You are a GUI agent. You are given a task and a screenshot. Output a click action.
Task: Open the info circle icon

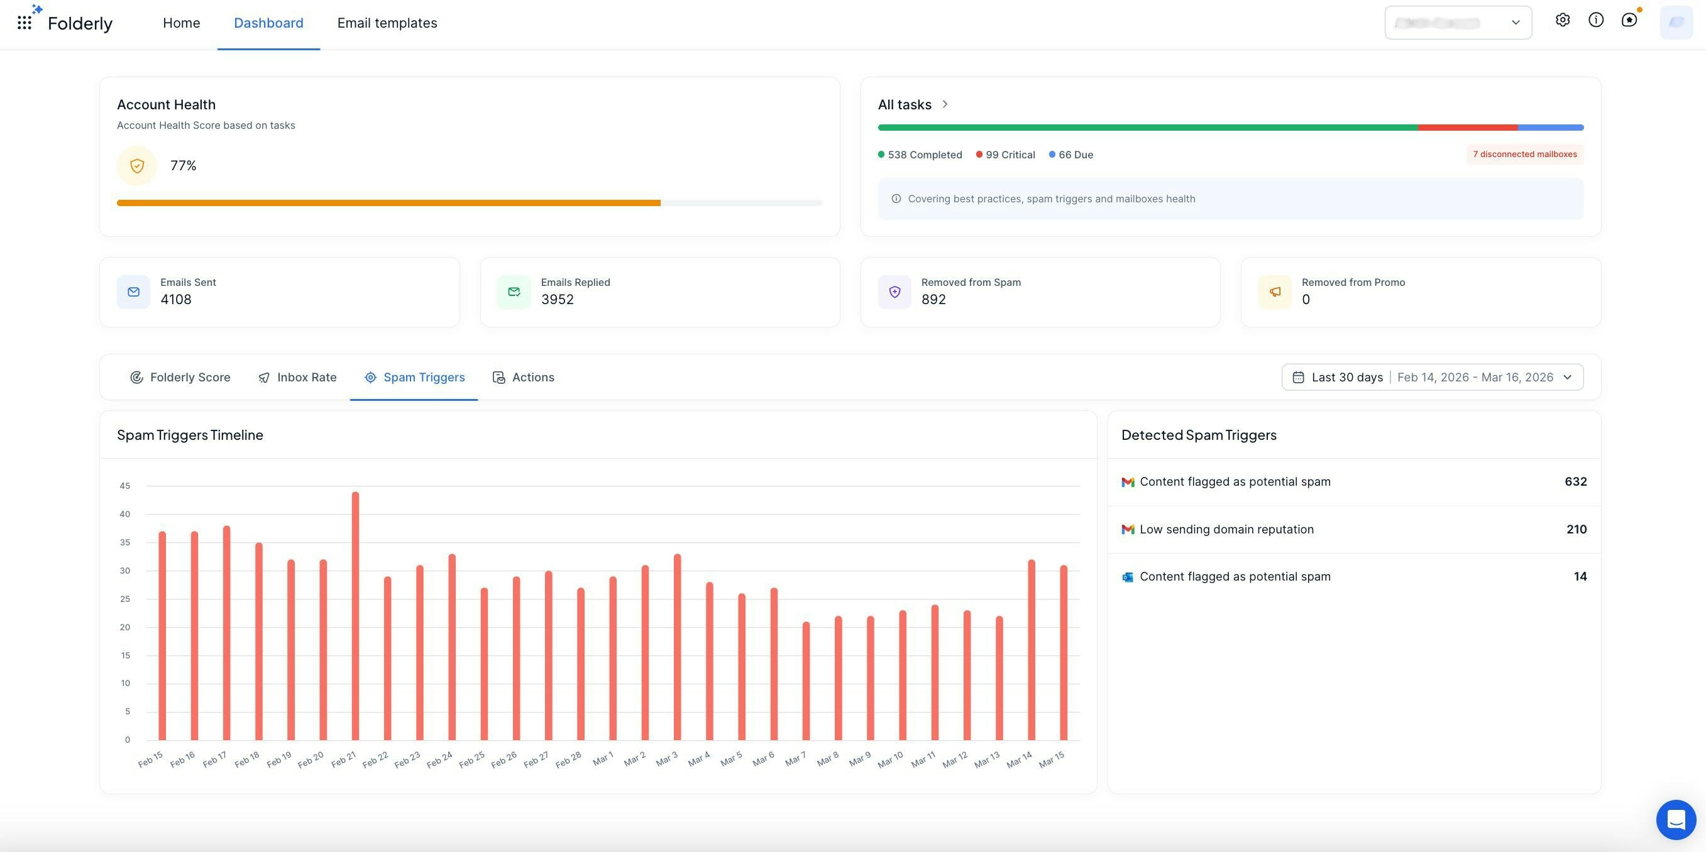coord(1596,21)
